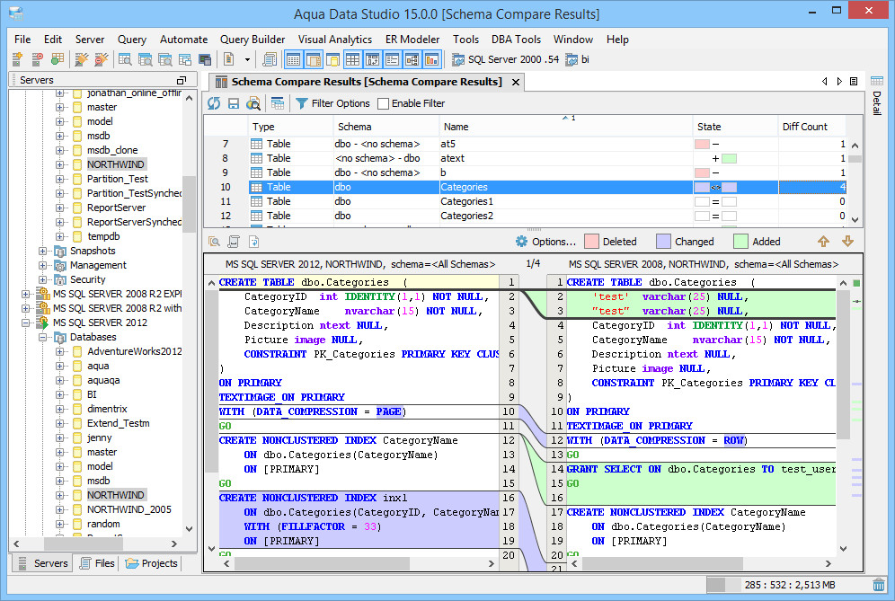This screenshot has height=601, width=895.
Task: Switch to the Projects tab
Action: pyautogui.click(x=152, y=563)
